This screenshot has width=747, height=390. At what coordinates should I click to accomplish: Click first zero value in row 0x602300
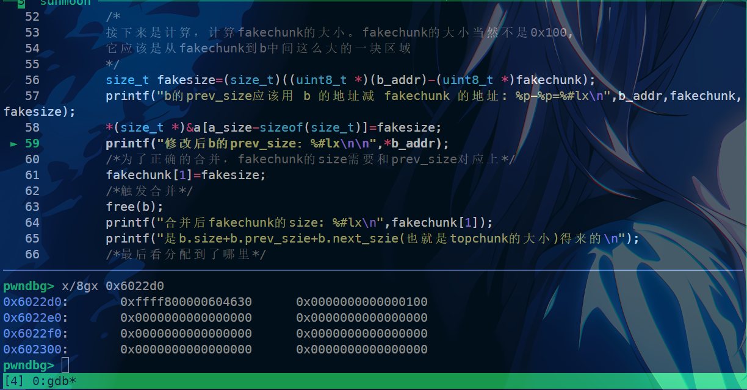click(186, 349)
